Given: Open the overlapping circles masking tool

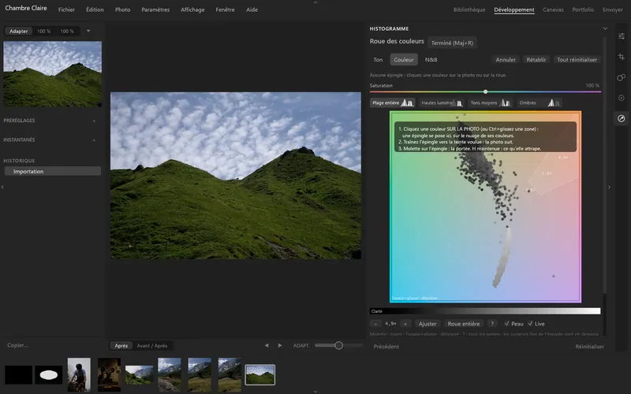Looking at the screenshot, I should 622,77.
